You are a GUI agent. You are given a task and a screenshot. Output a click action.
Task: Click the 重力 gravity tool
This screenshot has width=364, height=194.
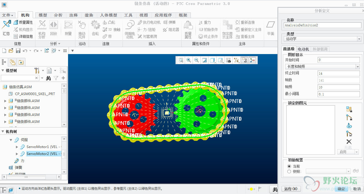(x=205, y=22)
